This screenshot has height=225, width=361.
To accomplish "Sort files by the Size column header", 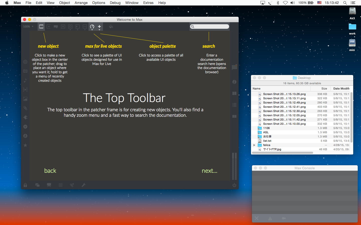I will point(324,88).
